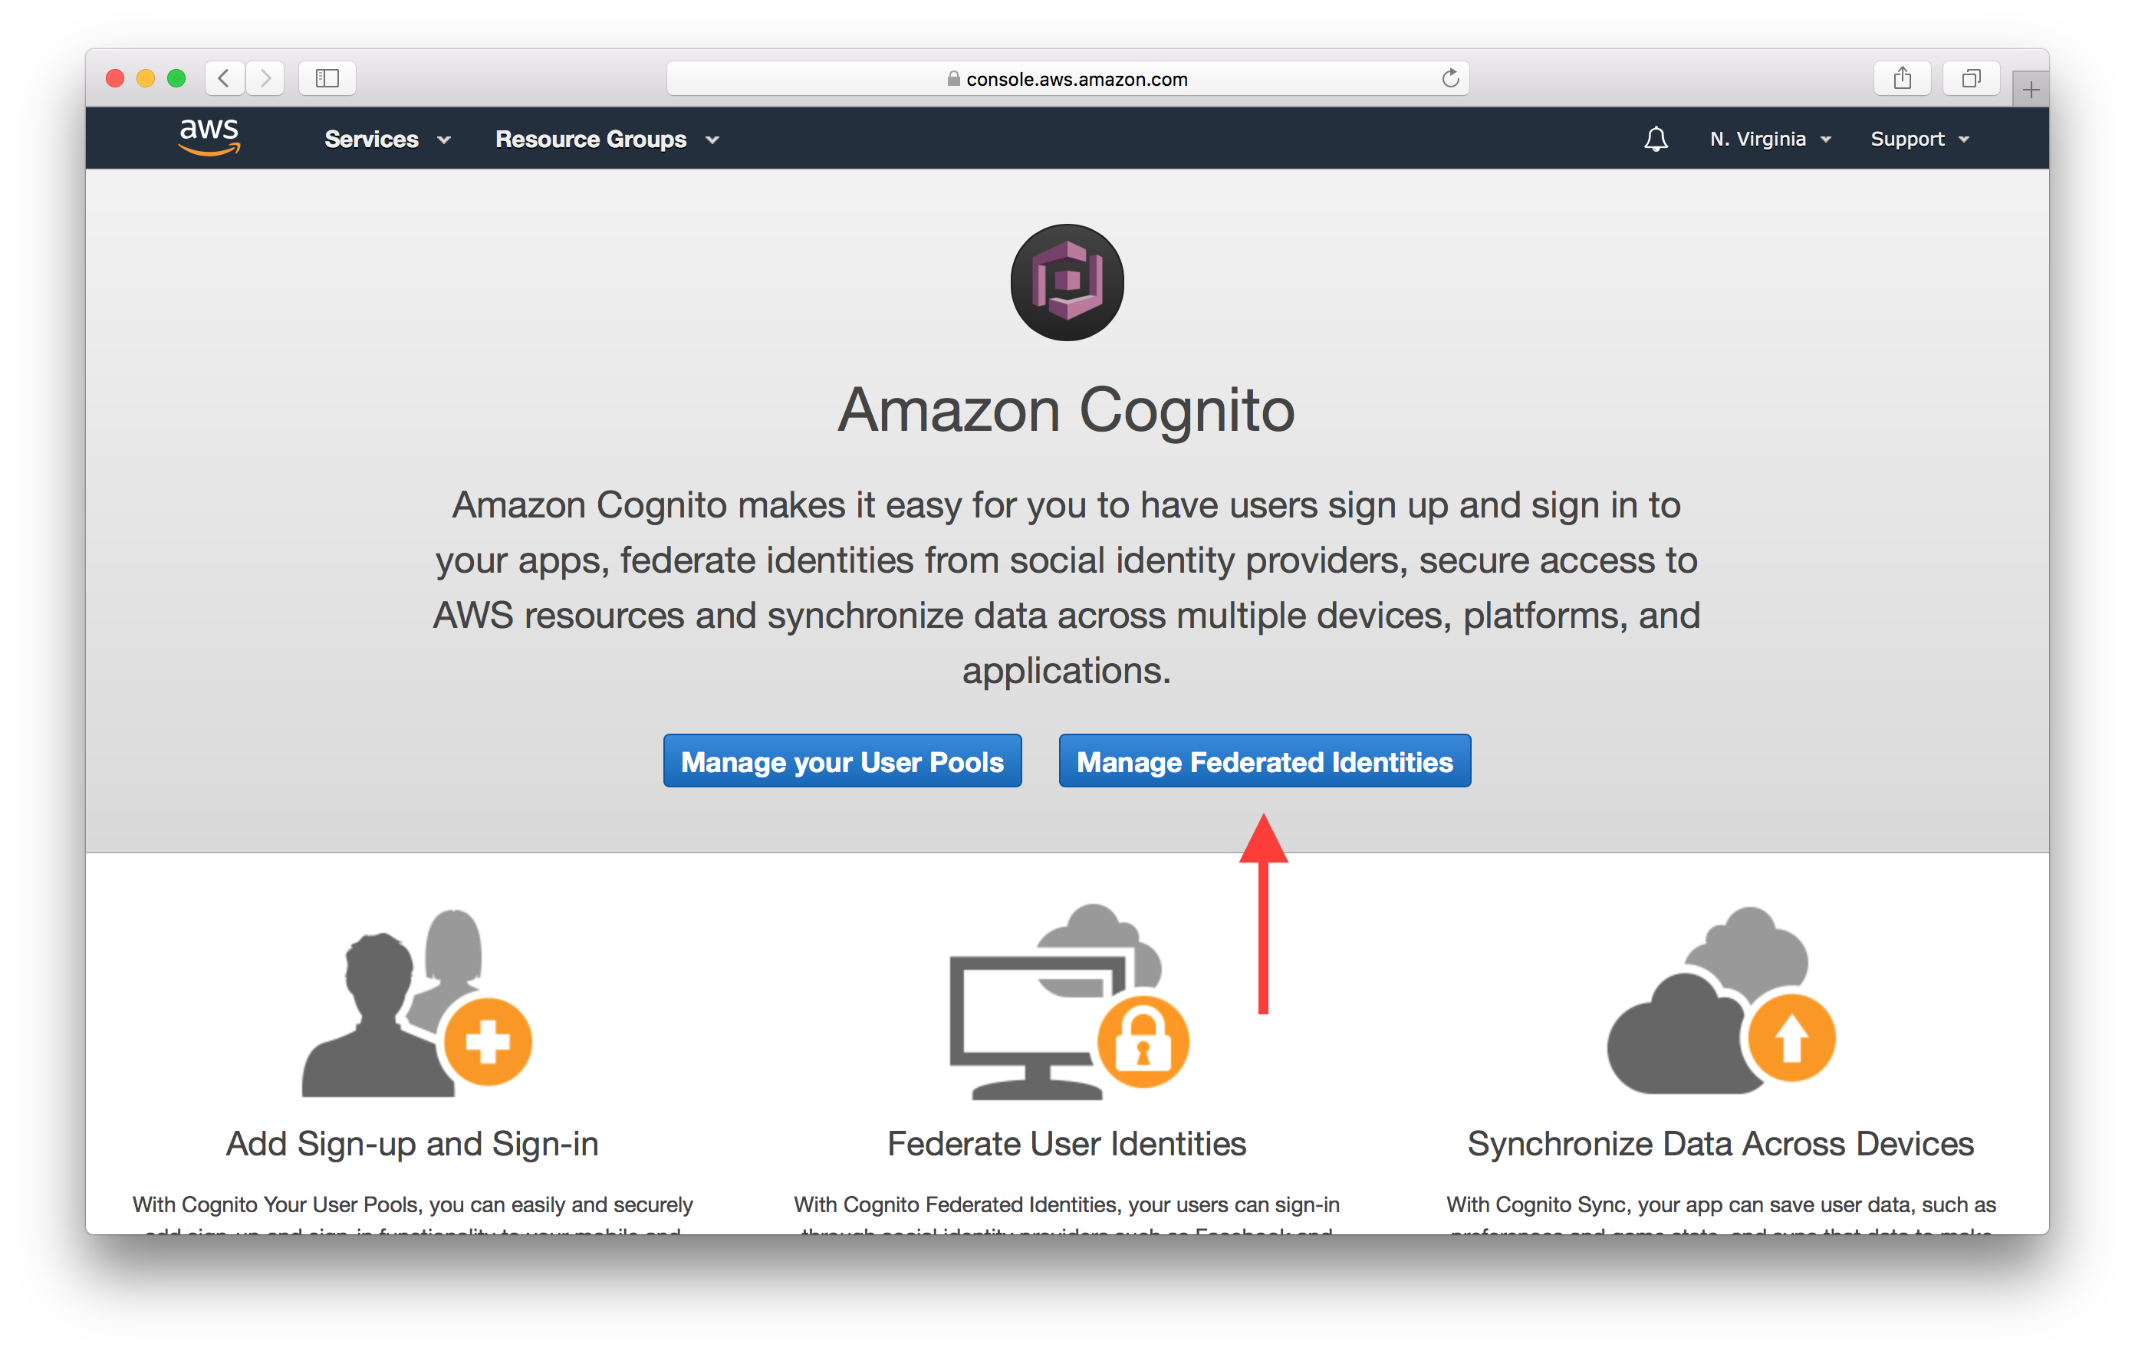Open the Services dropdown menu
Viewport: 2135px width, 1357px height.
click(380, 139)
